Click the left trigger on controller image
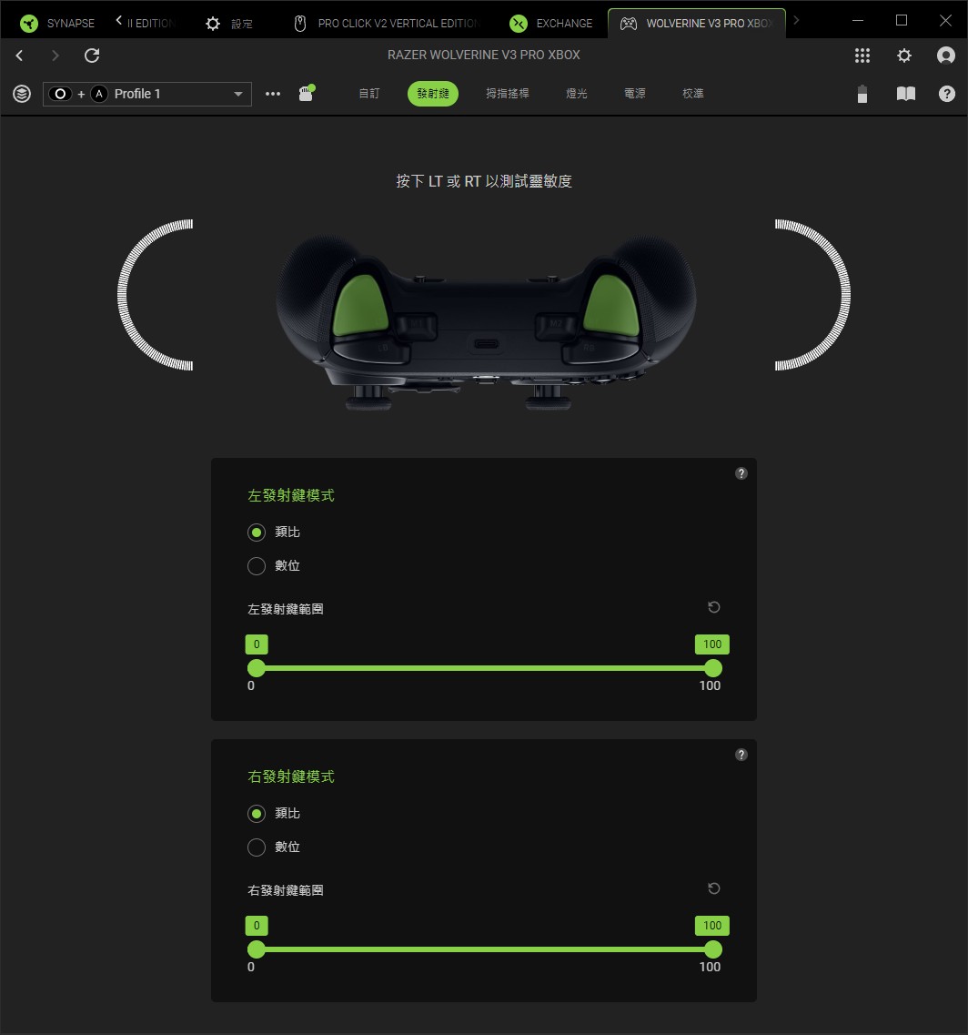Image resolution: width=968 pixels, height=1035 pixels. click(x=360, y=305)
